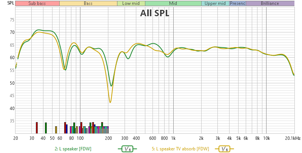The width and height of the screenshot is (302, 153).
Task: Click the 20 Hz axis start label
Action: [x=15, y=138]
